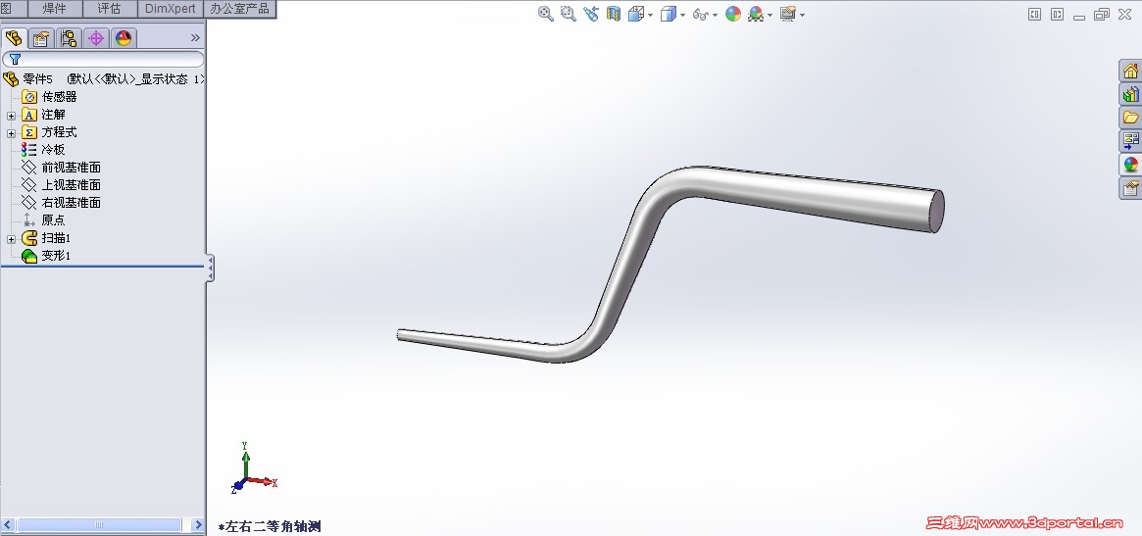Screen dimensions: 1142x536
Task: Switch to DimXpertManager crosshair tab
Action: coord(96,38)
